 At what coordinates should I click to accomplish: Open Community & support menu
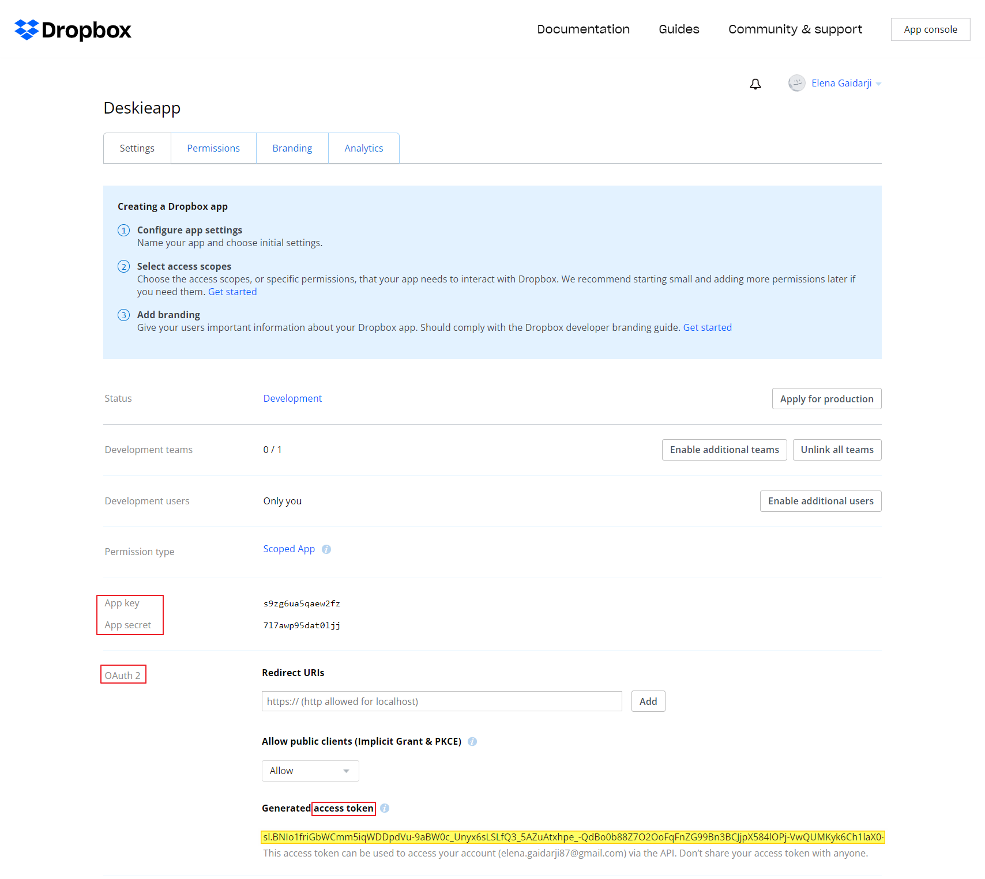[795, 29]
